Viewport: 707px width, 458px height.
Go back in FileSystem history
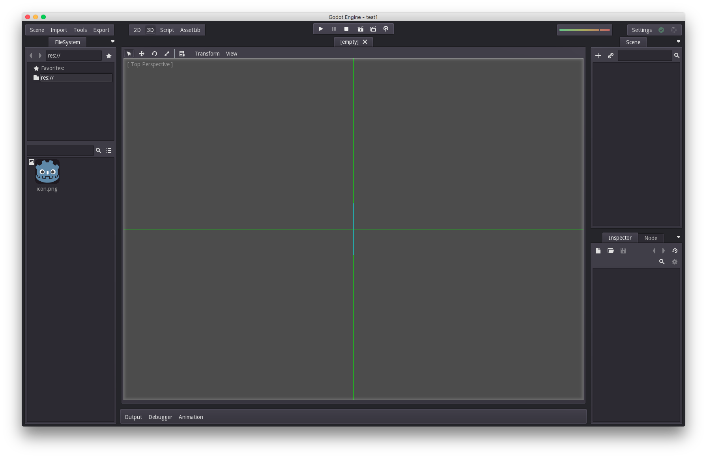point(31,56)
